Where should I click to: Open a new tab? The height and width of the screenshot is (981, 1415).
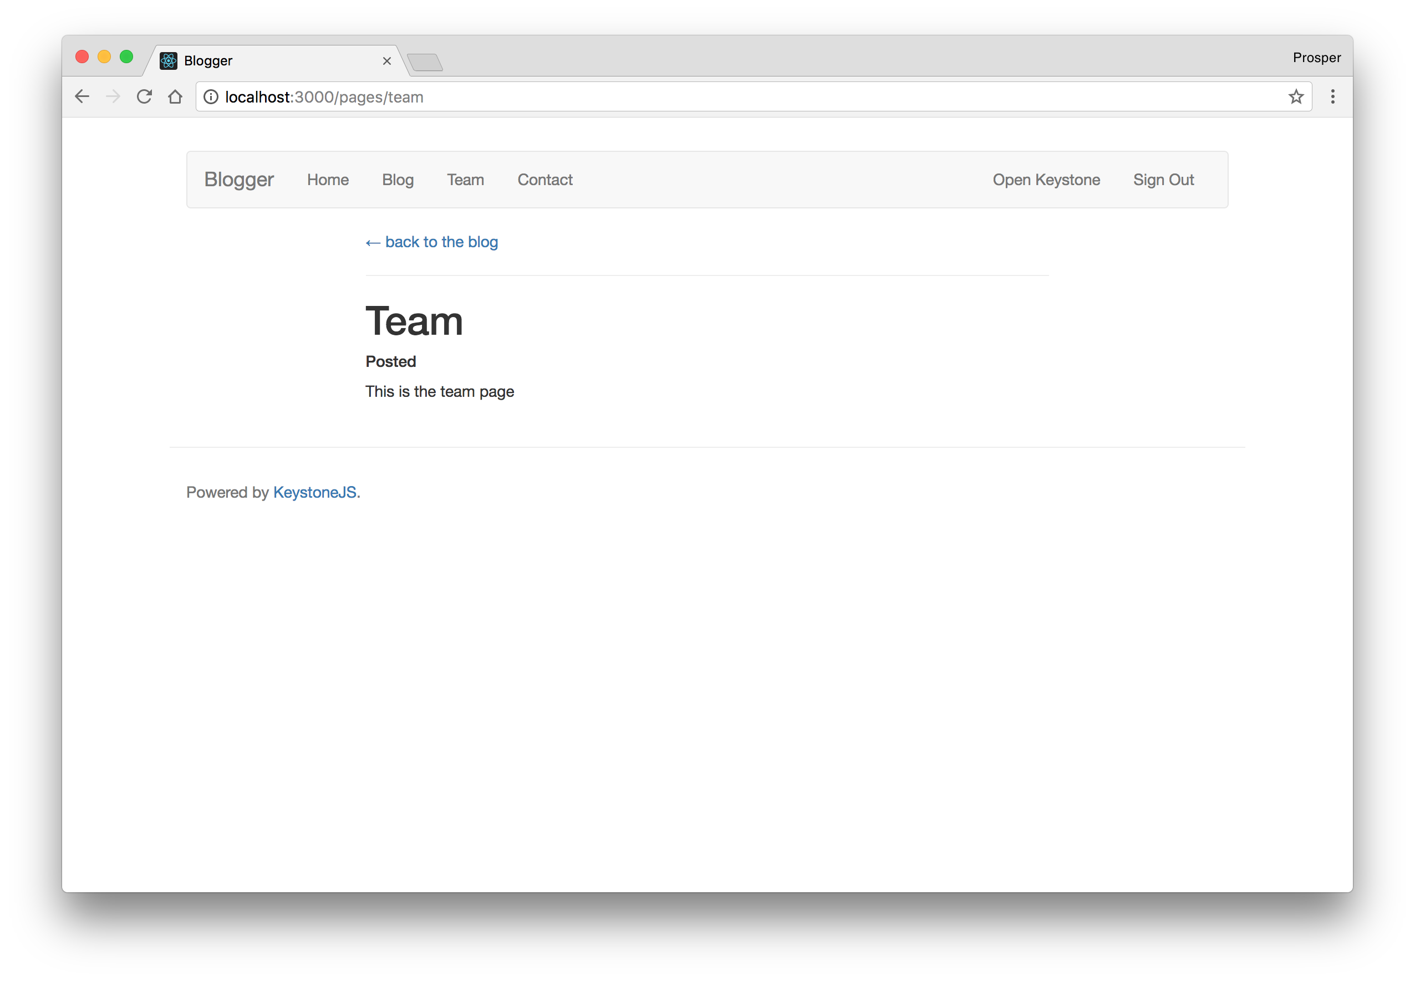tap(425, 62)
